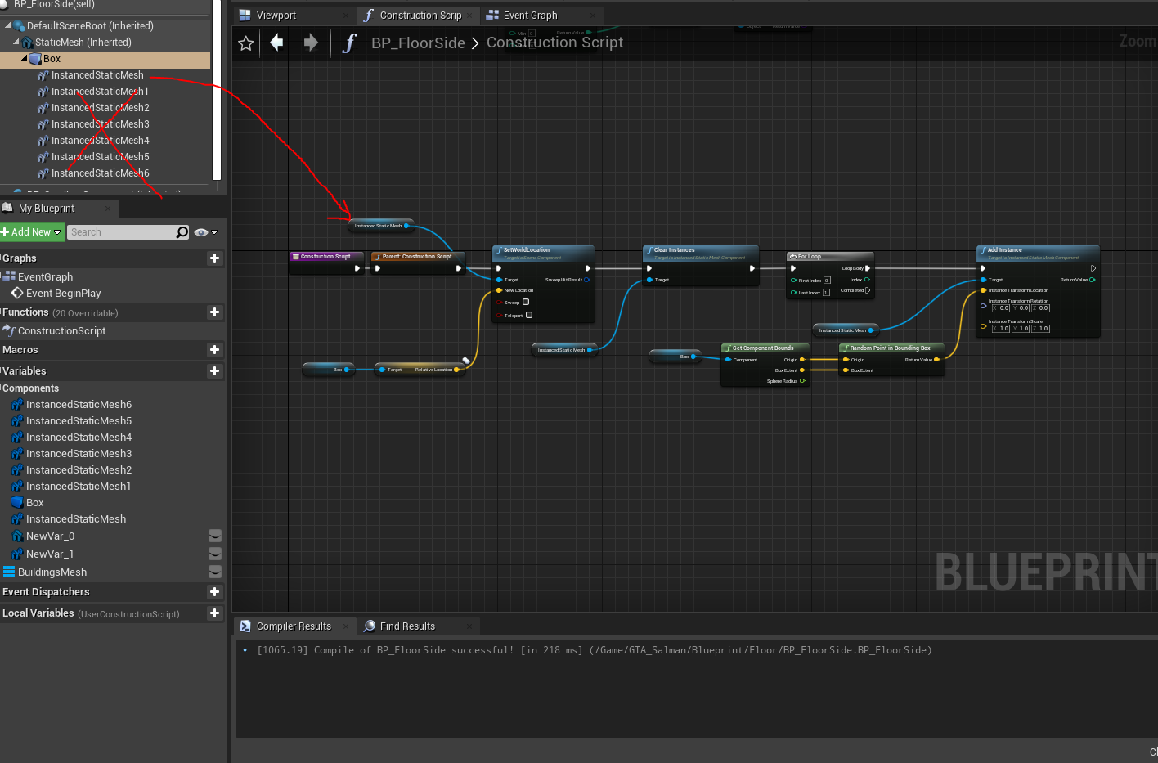Open the Compiler Results tab
This screenshot has width=1158, height=763.
tap(294, 626)
